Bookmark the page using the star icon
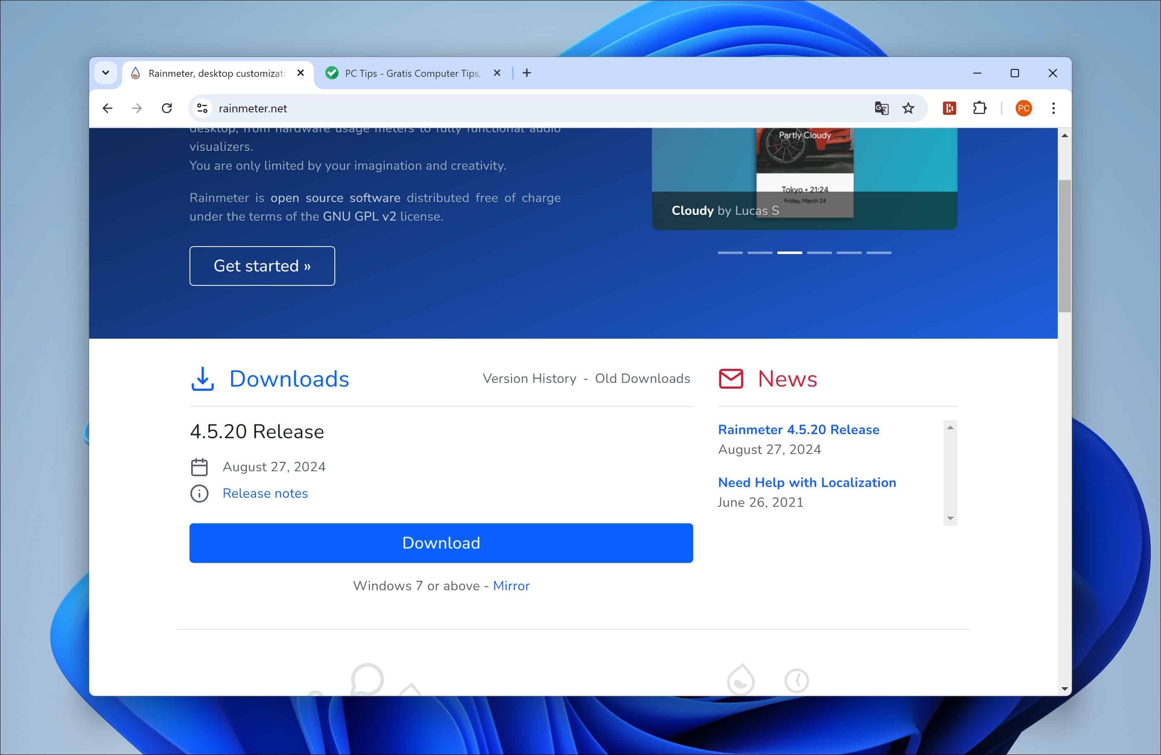The height and width of the screenshot is (755, 1161). pyautogui.click(x=908, y=108)
